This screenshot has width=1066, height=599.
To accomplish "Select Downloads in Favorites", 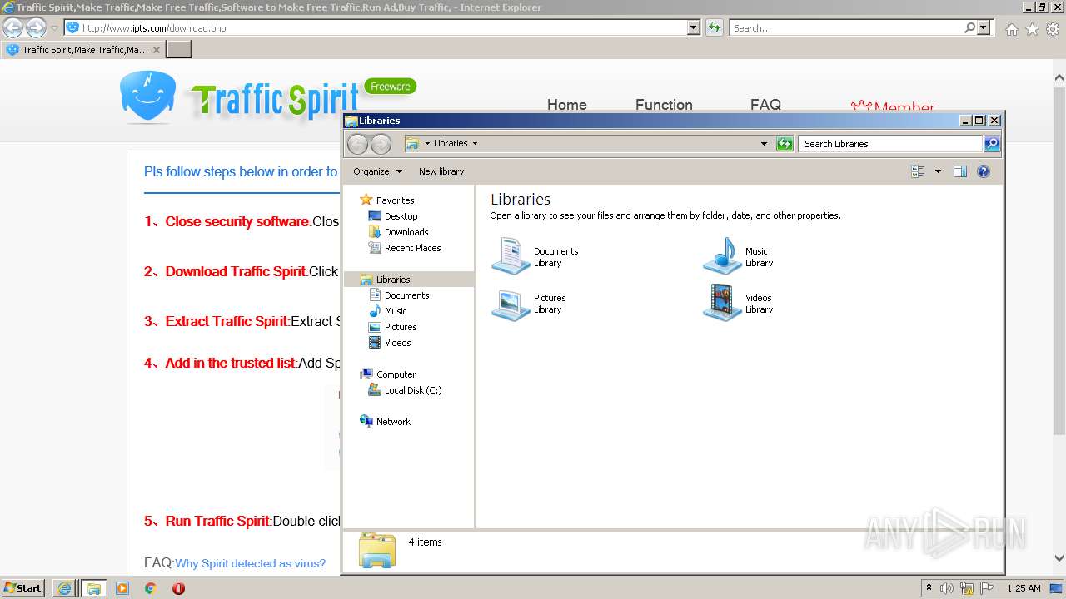I will (406, 232).
